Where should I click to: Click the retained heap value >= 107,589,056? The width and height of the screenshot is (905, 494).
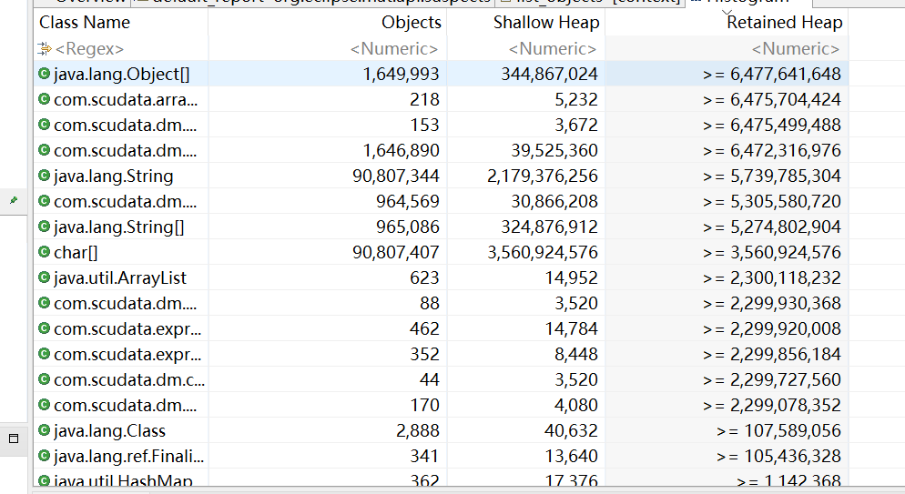[x=778, y=430]
